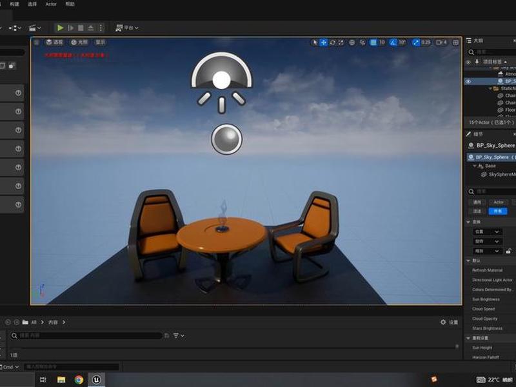The height and width of the screenshot is (387, 516).
Task: Open the Actor menu
Action: pos(51,5)
